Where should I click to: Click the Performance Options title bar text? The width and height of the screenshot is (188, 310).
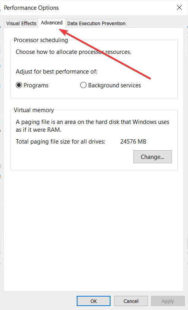[x=31, y=8]
